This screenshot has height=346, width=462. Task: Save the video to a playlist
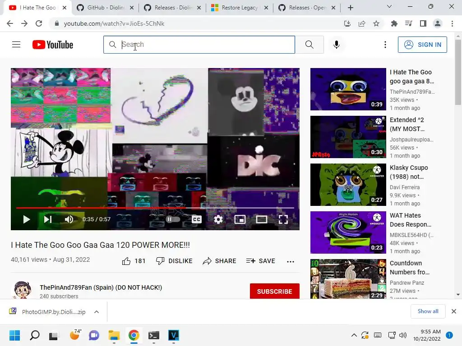coord(260,261)
